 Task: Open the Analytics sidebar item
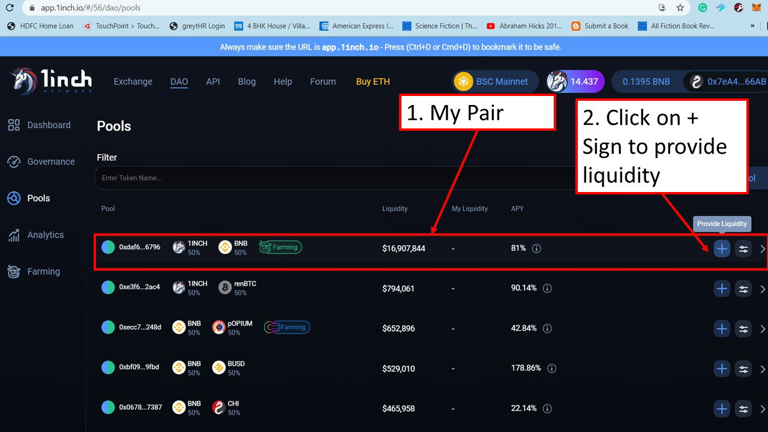[x=35, y=235]
